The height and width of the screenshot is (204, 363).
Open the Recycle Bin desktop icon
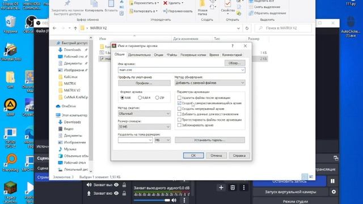click(x=10, y=24)
